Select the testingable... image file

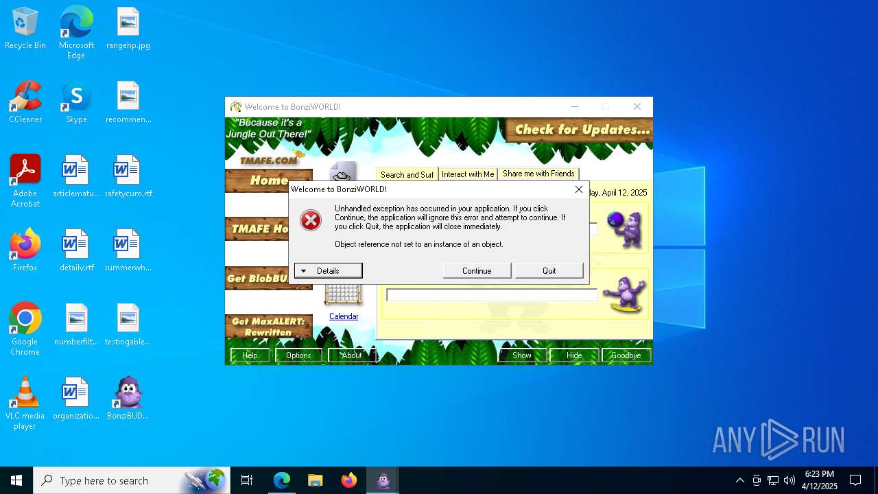(x=128, y=325)
